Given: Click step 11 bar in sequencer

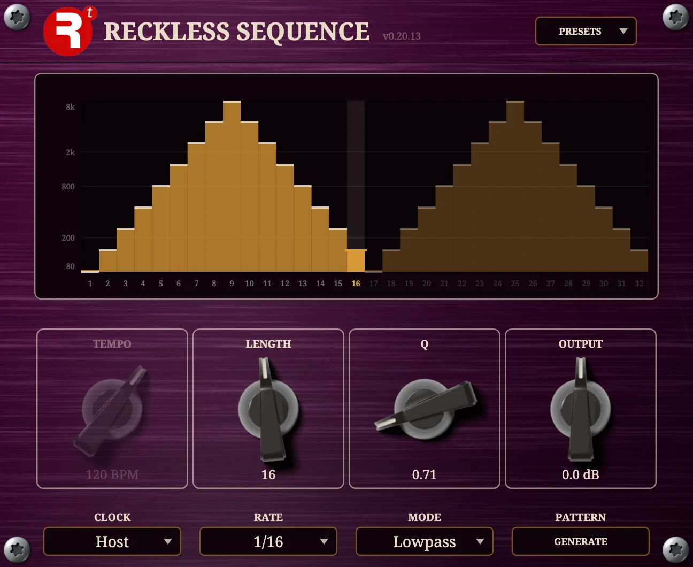Looking at the screenshot, I should coord(267,207).
